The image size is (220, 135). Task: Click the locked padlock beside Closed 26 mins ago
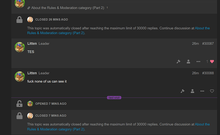click(x=19, y=20)
